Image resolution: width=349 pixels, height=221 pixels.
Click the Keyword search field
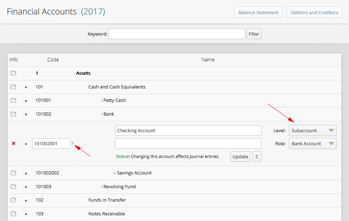click(x=177, y=34)
